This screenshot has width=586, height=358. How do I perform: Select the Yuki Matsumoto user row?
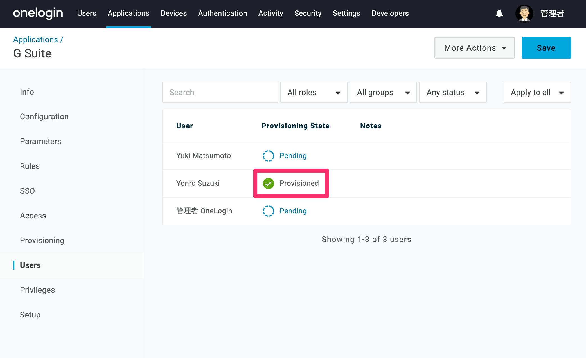[x=367, y=156]
